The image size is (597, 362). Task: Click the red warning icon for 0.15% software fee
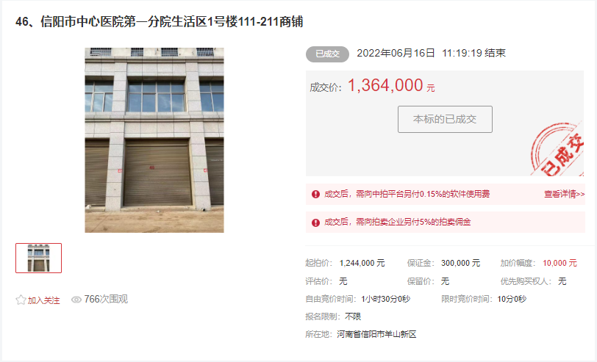(x=315, y=195)
